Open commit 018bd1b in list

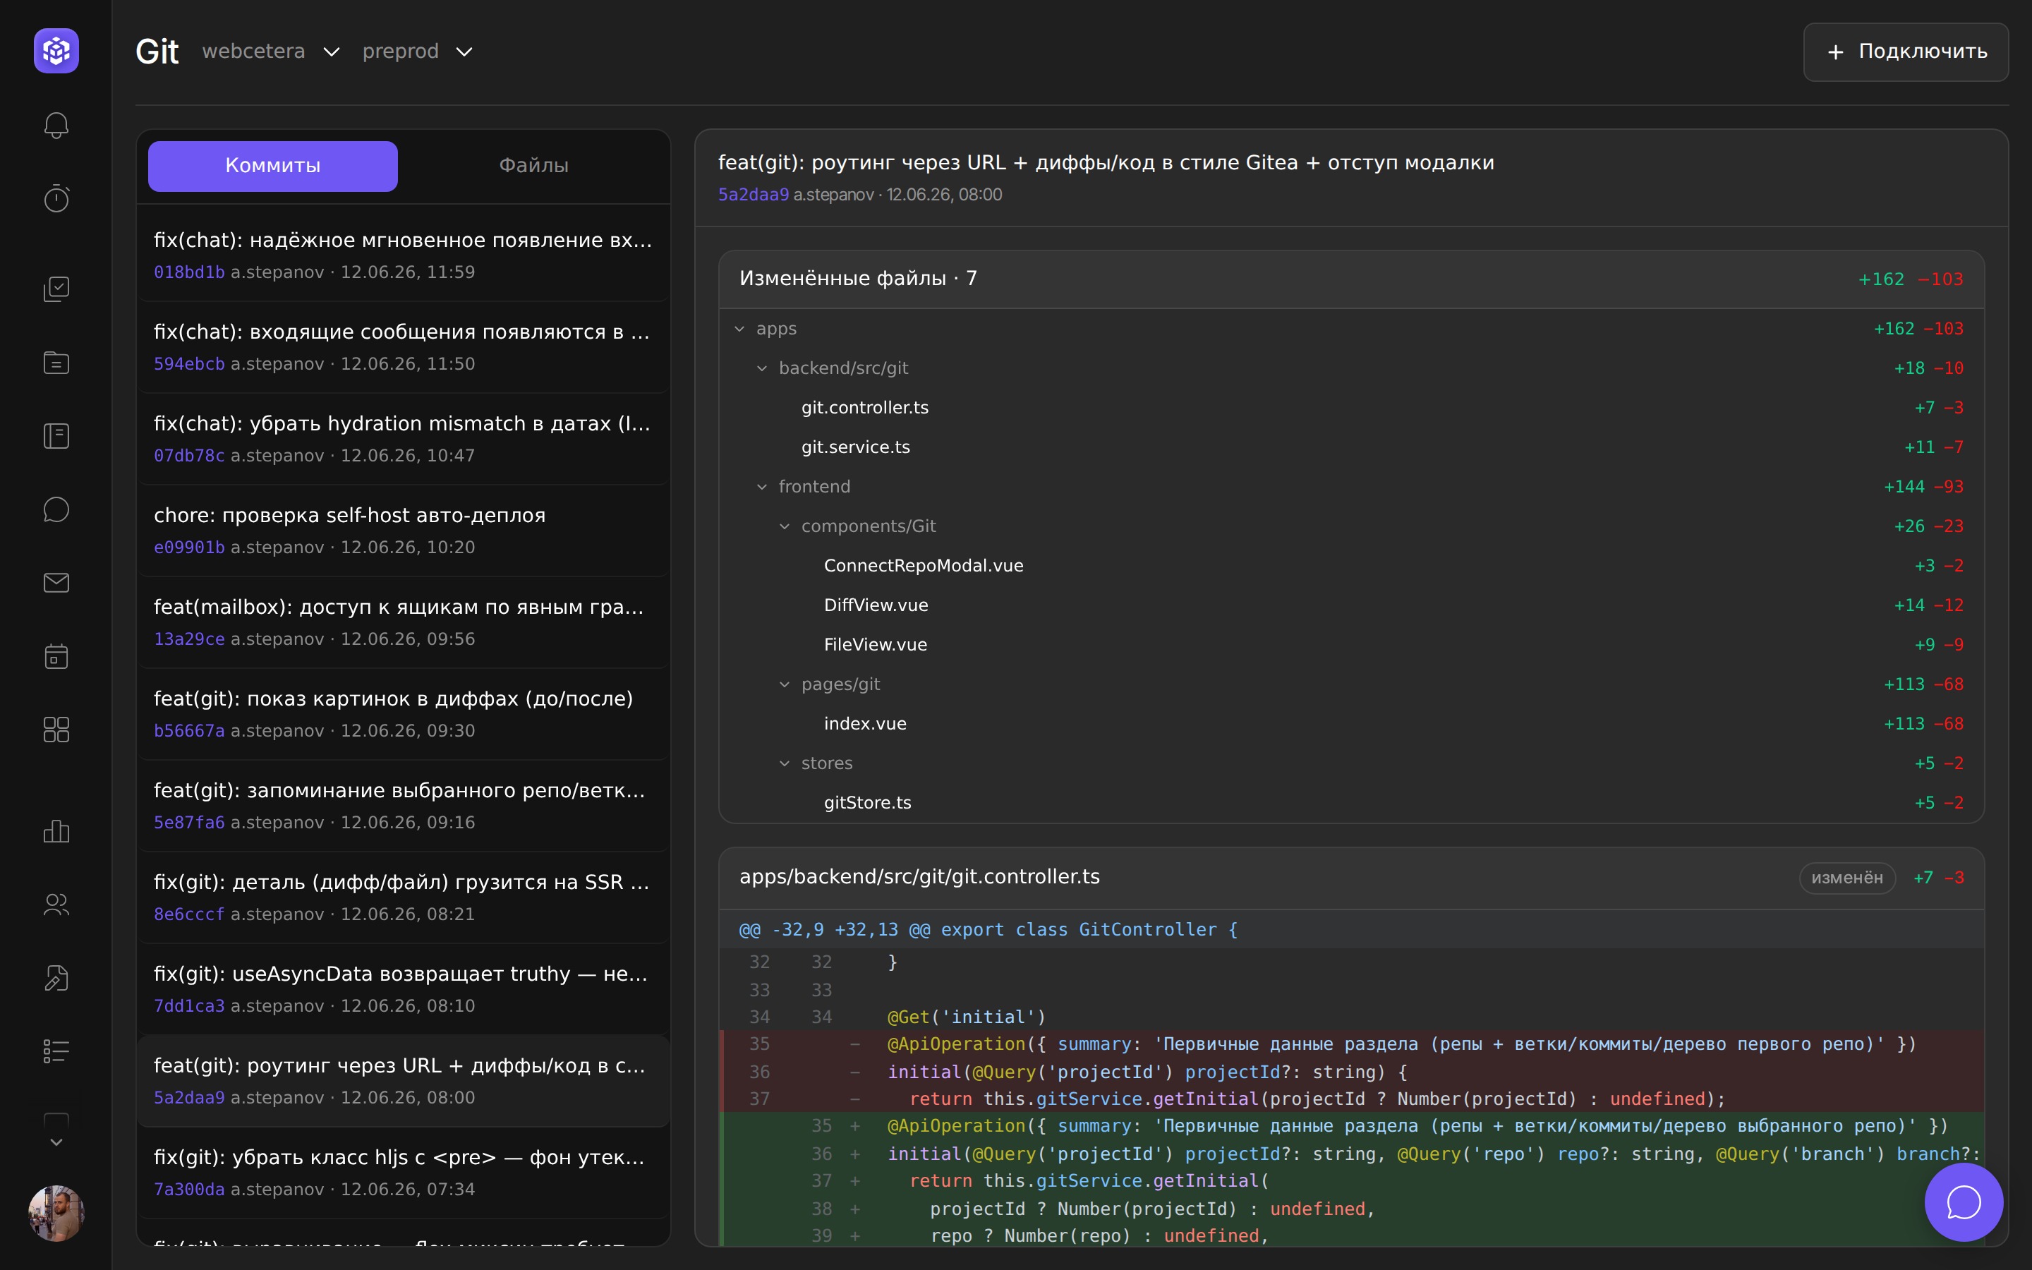(403, 255)
